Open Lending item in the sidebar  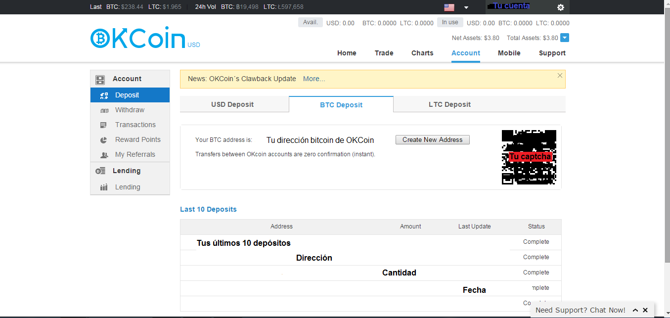coord(130,187)
